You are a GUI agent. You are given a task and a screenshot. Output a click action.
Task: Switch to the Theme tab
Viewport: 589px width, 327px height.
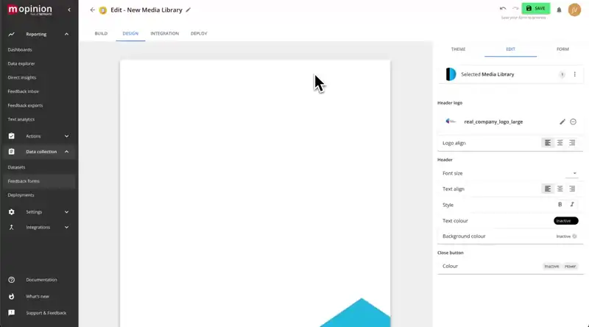[458, 49]
